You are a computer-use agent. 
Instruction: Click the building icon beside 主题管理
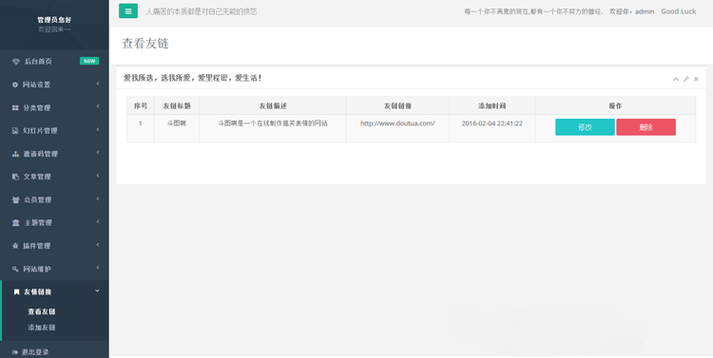(x=16, y=222)
